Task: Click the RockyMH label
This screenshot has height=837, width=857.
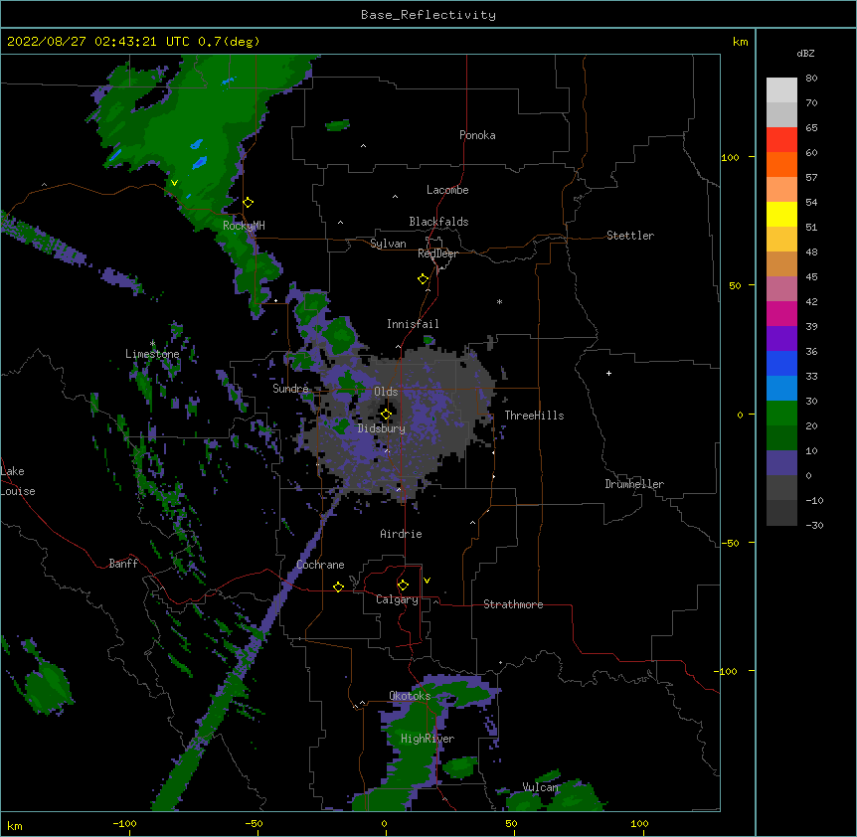Action: [x=244, y=226]
